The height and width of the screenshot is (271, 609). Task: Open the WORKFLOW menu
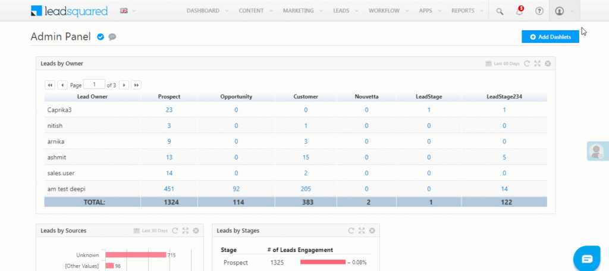pos(384,11)
